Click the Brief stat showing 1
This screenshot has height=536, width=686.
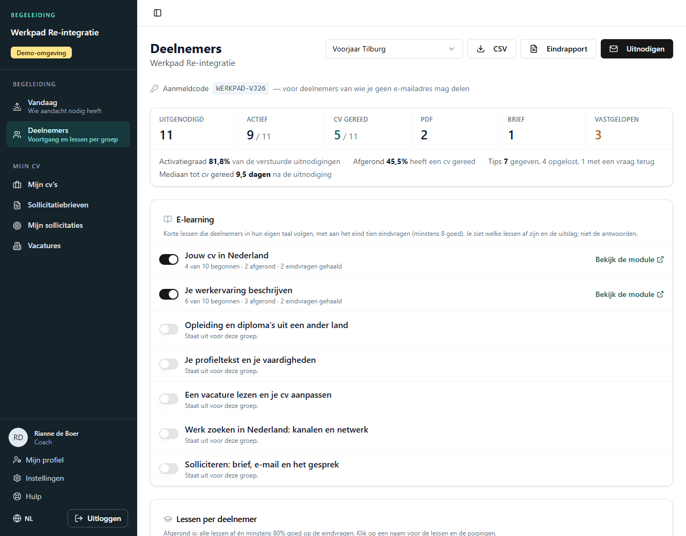tap(542, 129)
